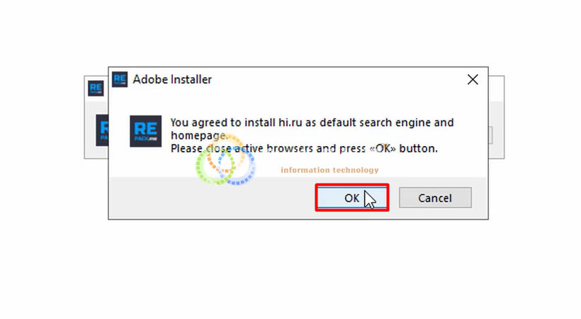The height and width of the screenshot is (319, 581).
Task: Click the green ring of the watermark logo
Action: 215,167
